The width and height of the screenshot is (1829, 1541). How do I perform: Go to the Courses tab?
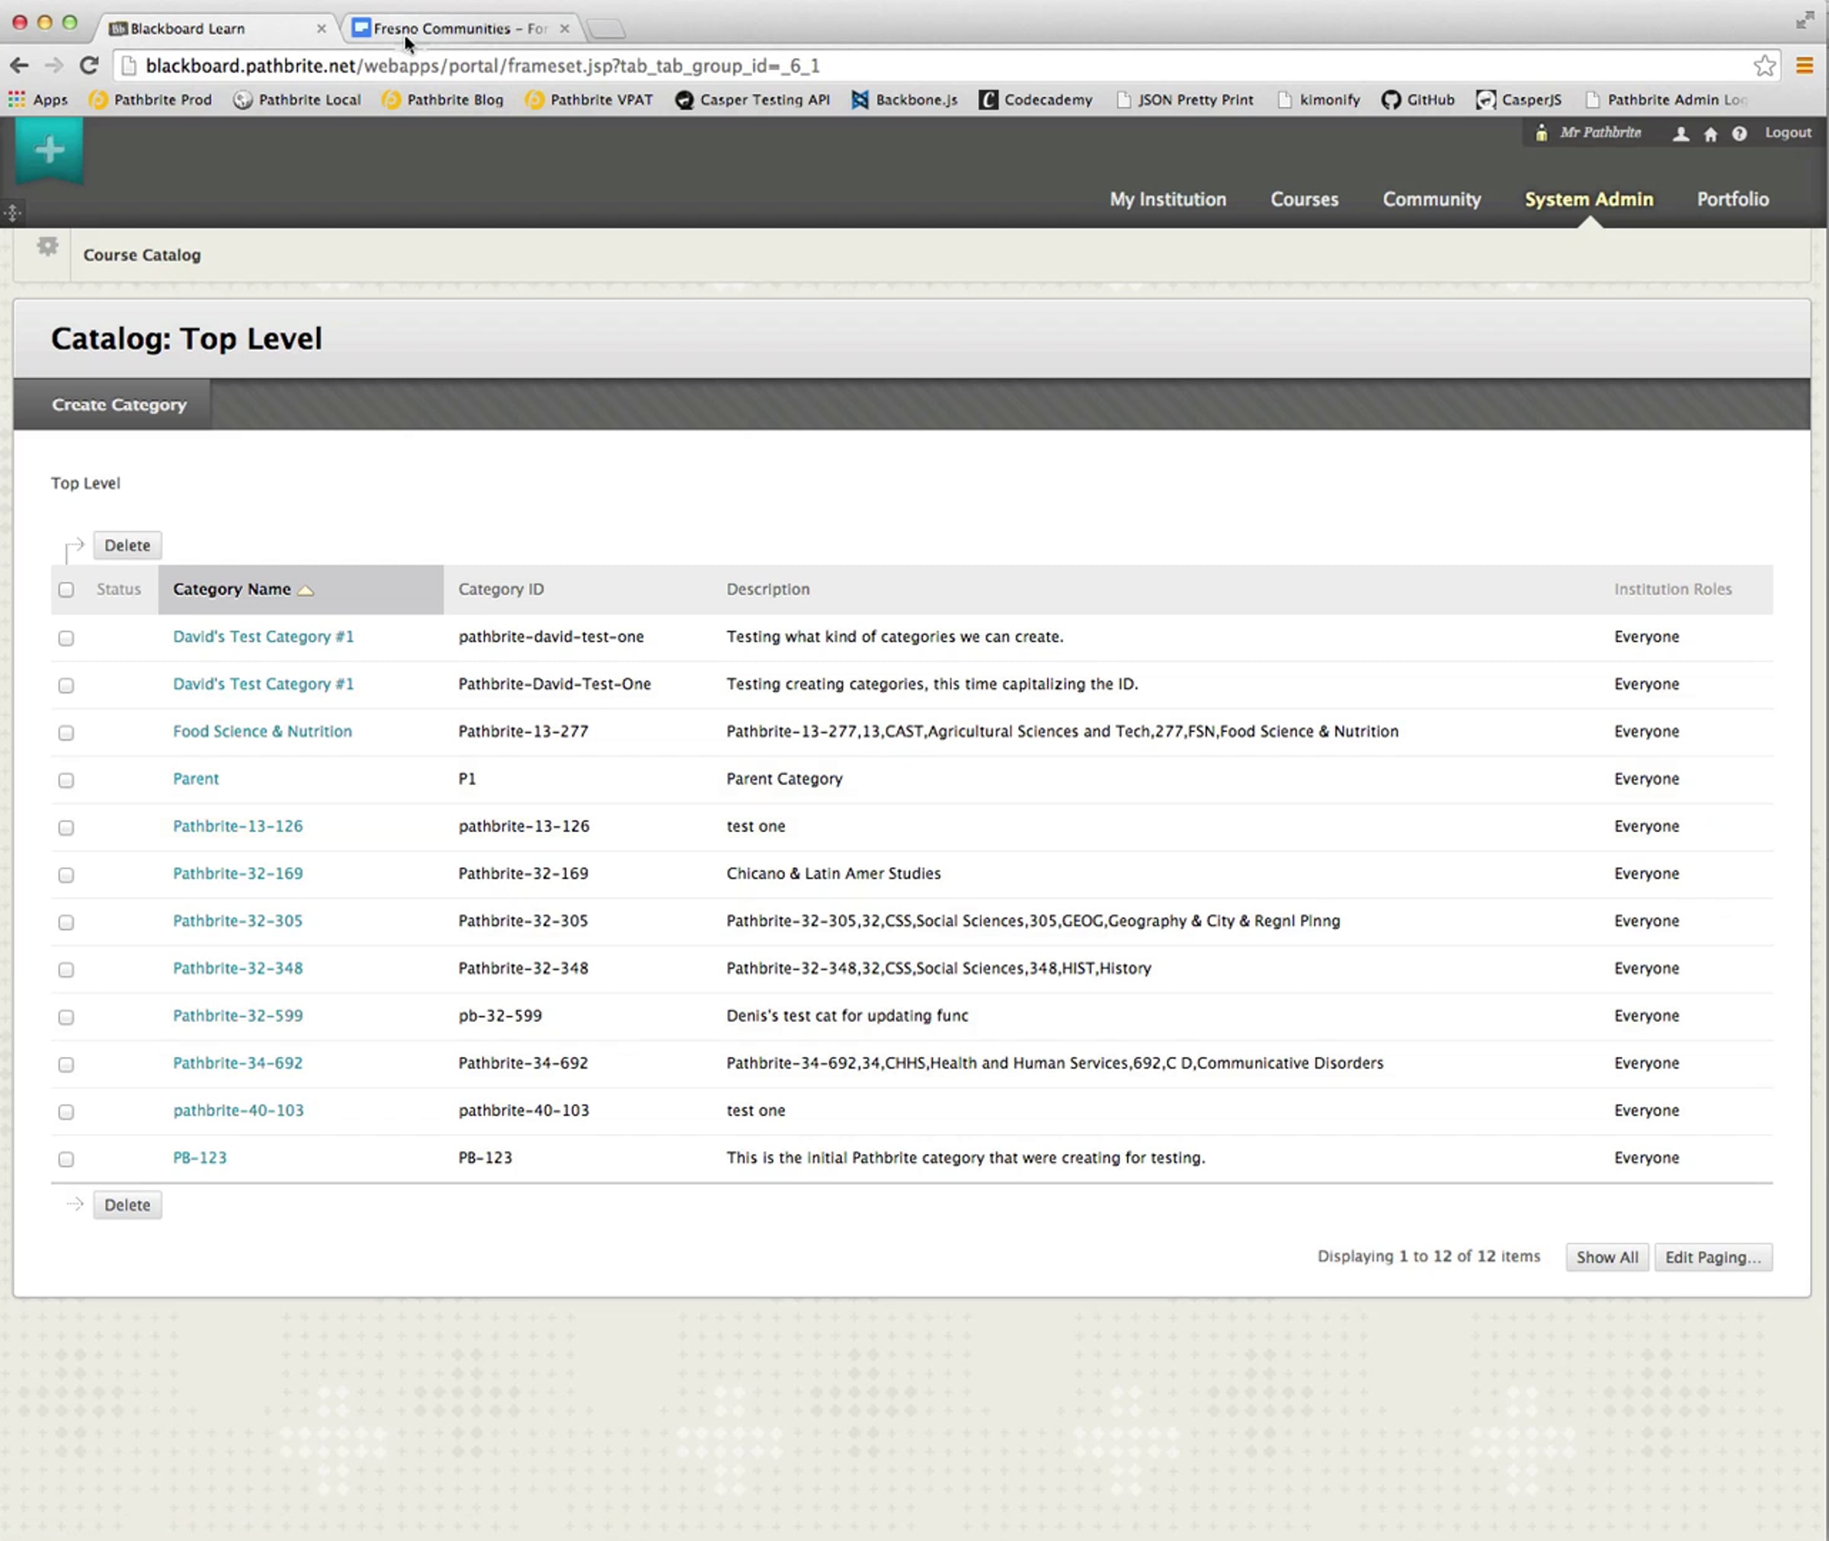(1304, 199)
